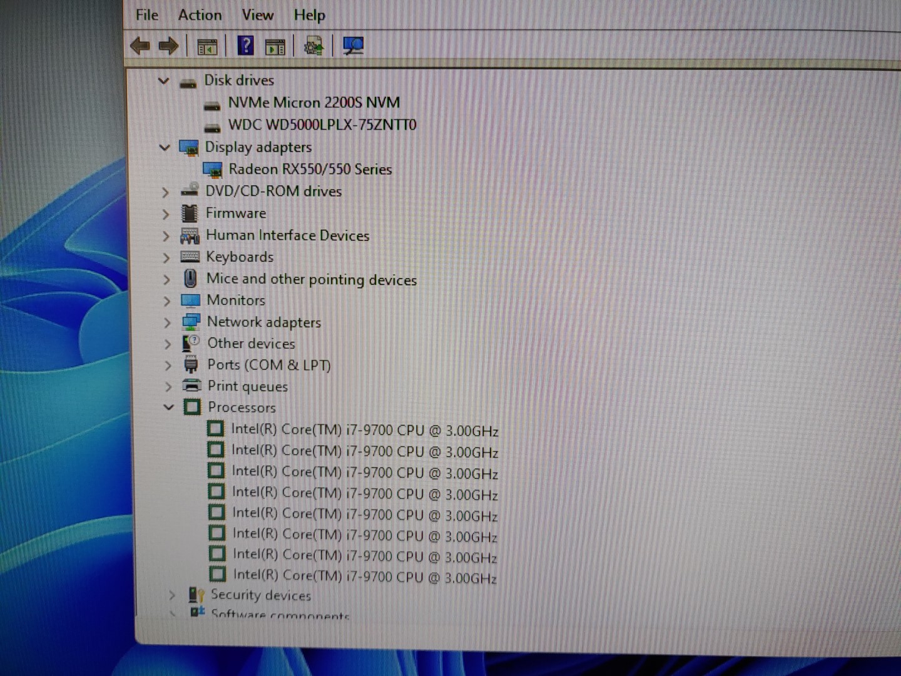Click the Keyboards category icon
This screenshot has height=676, width=901.
coord(190,257)
